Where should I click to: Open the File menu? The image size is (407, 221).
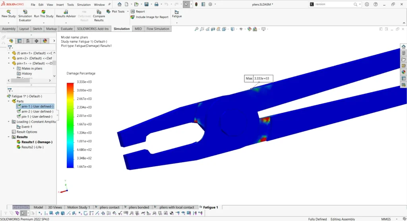click(x=33, y=5)
